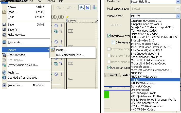The height and width of the screenshot is (113, 181).
Task: Select XviD MPEG-4 Codec option
Action: pyautogui.click(x=155, y=109)
